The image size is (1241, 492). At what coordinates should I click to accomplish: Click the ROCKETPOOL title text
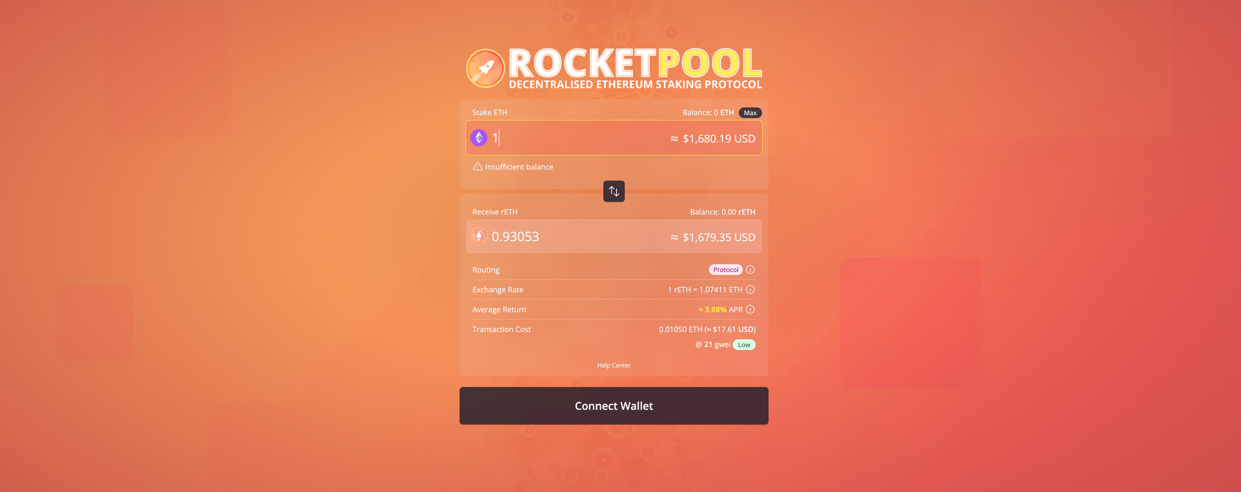635,63
